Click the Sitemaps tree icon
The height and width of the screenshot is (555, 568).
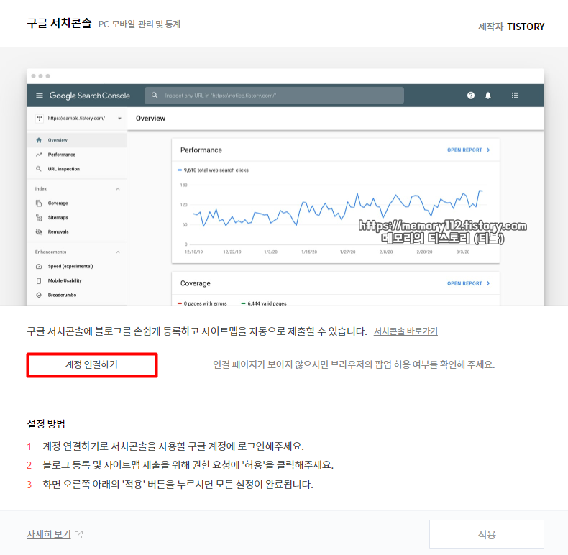[39, 217]
